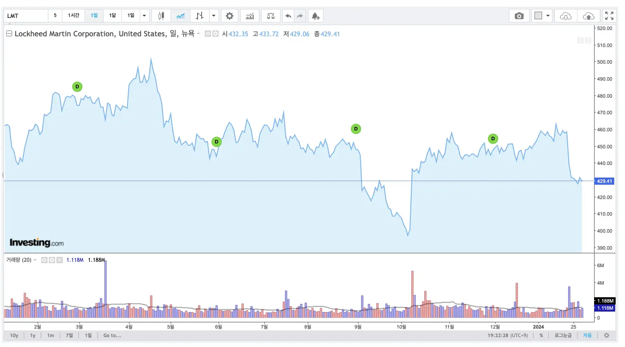Select the highlighted 1일 interval

[94, 16]
